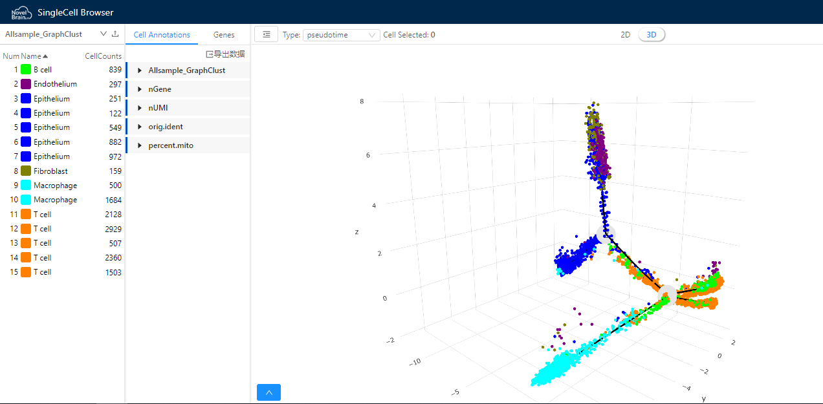Sort the list by the Name arrow
Screen dimensions: 823x404
point(45,56)
